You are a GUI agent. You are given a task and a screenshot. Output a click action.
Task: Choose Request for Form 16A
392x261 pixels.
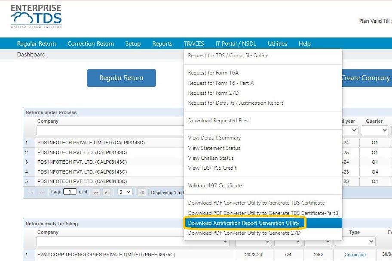pyautogui.click(x=214, y=72)
